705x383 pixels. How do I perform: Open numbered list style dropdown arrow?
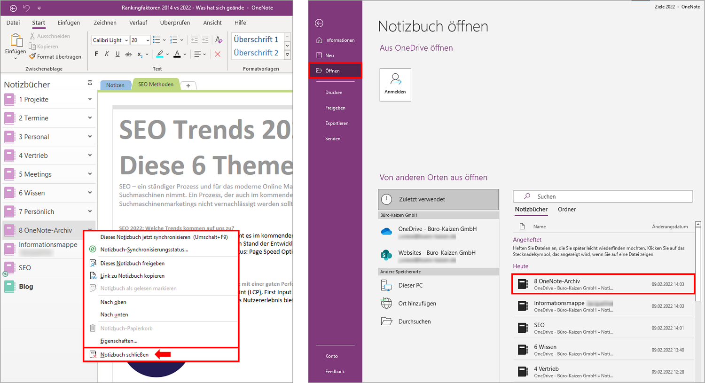pyautogui.click(x=182, y=40)
